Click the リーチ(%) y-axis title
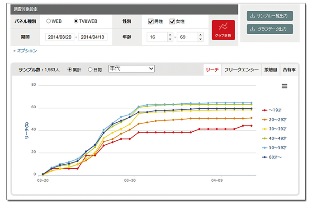312x203 pixels. point(27,130)
